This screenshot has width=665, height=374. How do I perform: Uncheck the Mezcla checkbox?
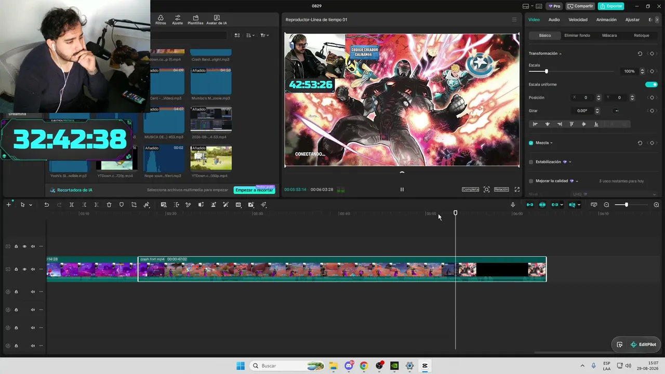531,143
